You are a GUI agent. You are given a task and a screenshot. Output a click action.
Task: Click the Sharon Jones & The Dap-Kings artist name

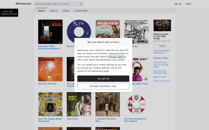tap(161, 36)
